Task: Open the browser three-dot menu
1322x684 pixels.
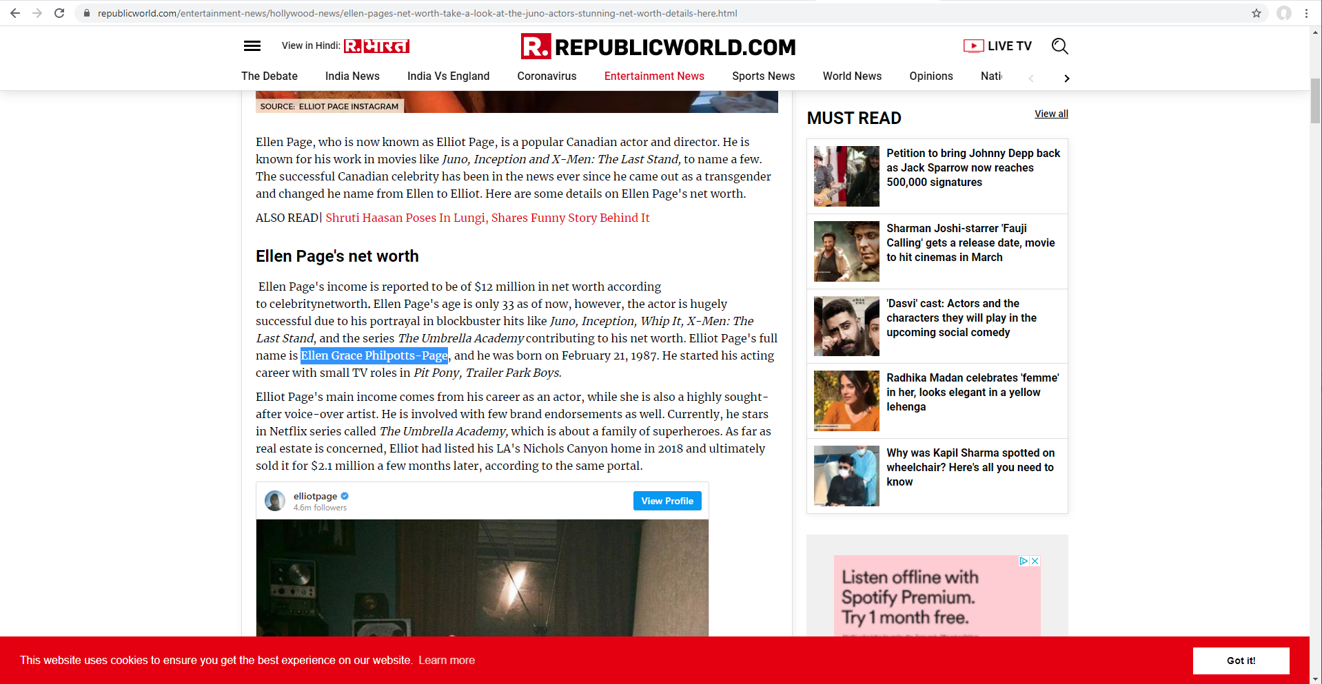Action: pos(1306,13)
